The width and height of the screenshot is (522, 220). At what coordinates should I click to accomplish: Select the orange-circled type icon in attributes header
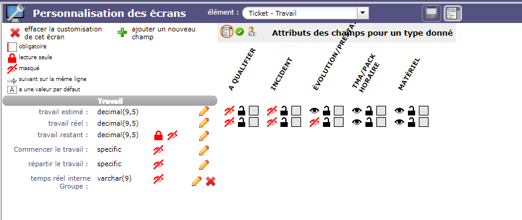pos(227,32)
